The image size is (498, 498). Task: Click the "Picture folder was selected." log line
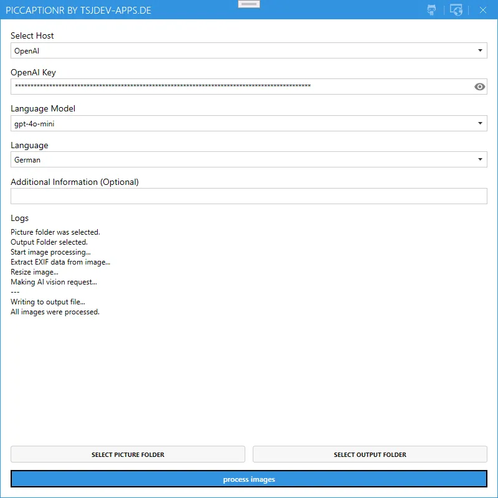[55, 232]
